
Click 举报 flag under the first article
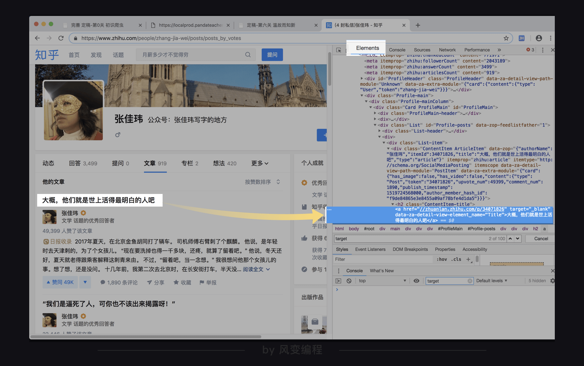(x=208, y=282)
